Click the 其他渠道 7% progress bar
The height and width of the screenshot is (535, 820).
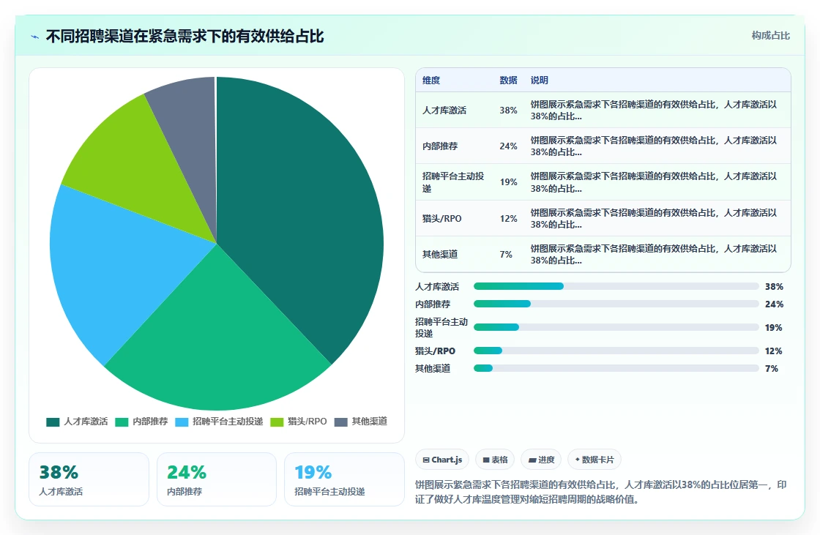(616, 368)
